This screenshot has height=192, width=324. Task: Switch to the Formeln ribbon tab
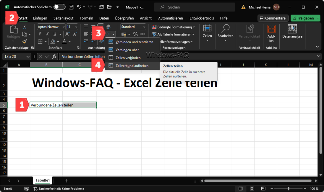[x=86, y=18]
